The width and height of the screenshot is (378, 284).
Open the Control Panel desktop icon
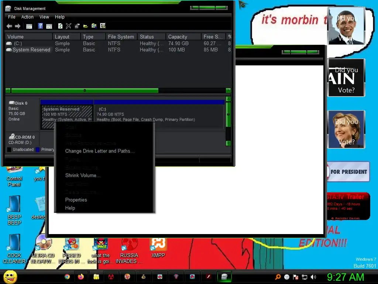(x=14, y=177)
